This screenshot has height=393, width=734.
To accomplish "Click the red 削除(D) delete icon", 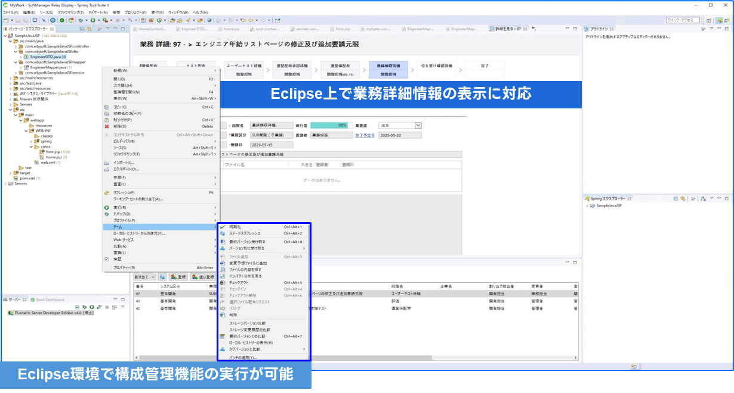I will [x=107, y=126].
